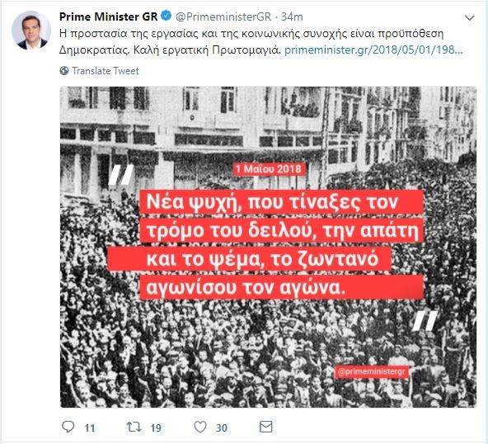Open the Prime Minister GR profile avatar
The height and width of the screenshot is (444, 488).
(x=31, y=31)
